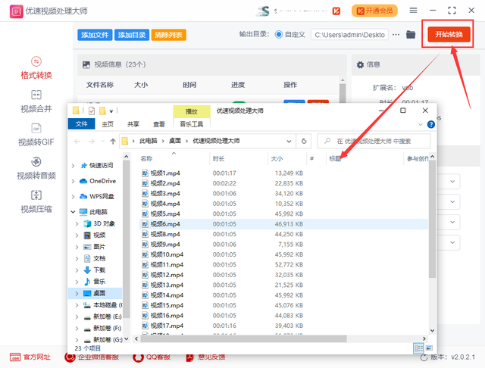Screen dimensions: 485x368
Task: Click the 音乐 music note icon
Action: point(87,282)
